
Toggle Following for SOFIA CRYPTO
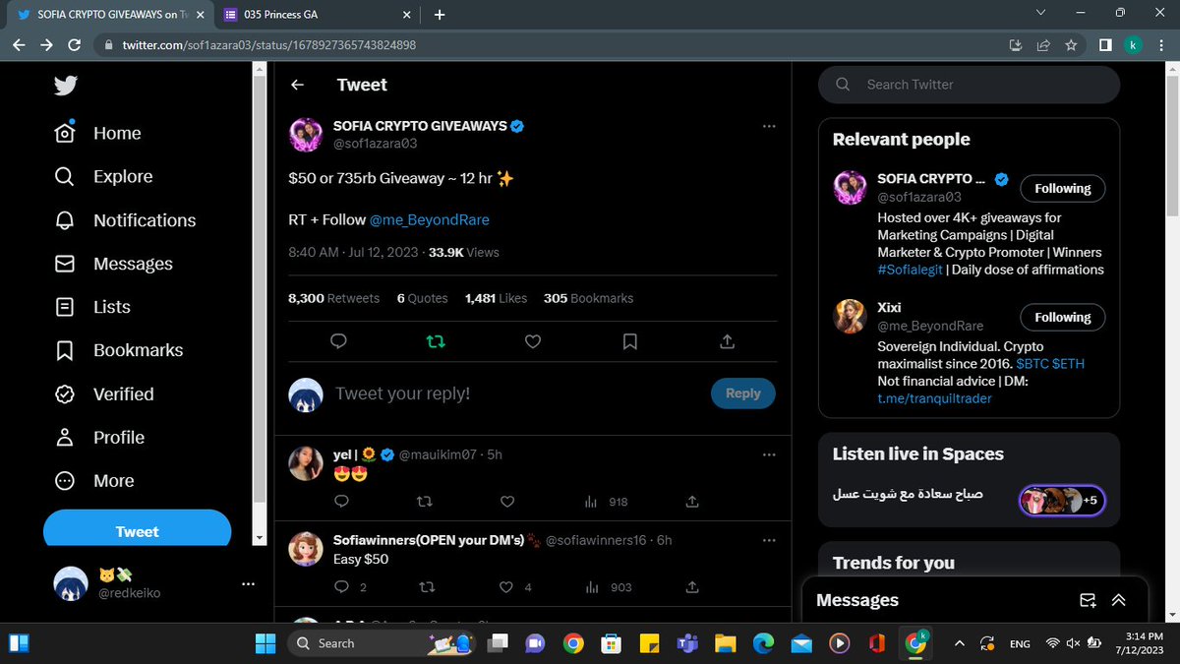coord(1062,188)
